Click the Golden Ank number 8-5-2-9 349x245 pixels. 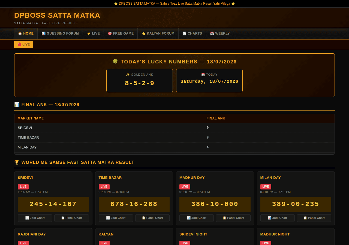[140, 83]
